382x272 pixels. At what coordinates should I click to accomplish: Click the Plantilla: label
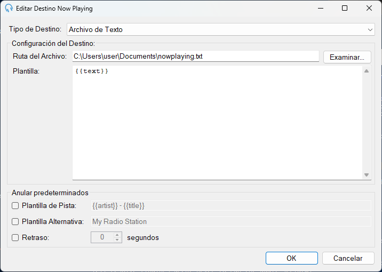[x=26, y=71]
